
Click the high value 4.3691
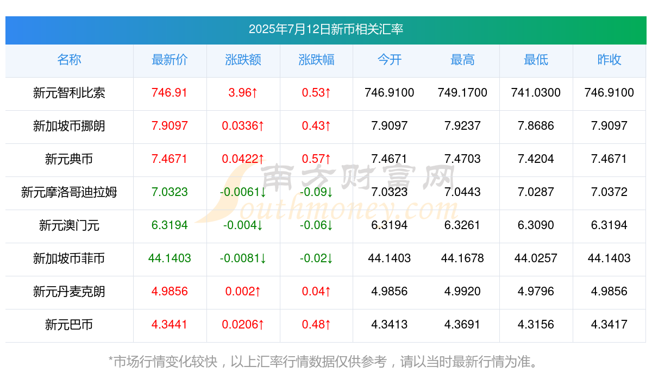coord(462,325)
